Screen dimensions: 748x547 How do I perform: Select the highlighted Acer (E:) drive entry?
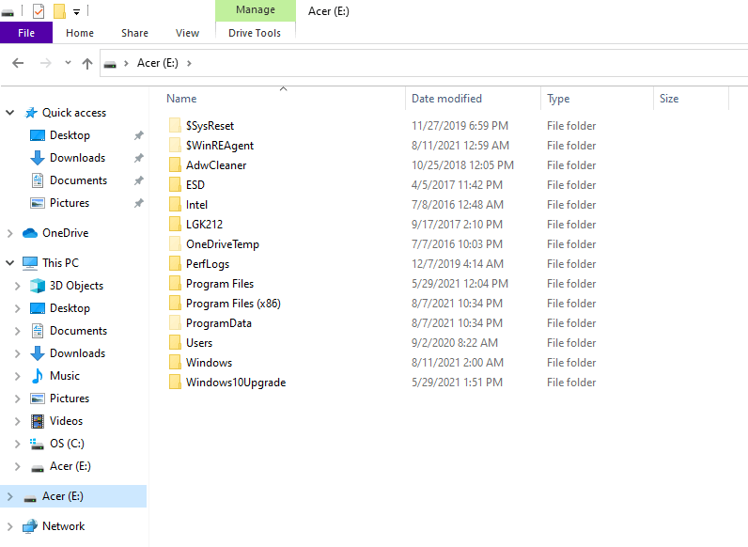pos(73,496)
